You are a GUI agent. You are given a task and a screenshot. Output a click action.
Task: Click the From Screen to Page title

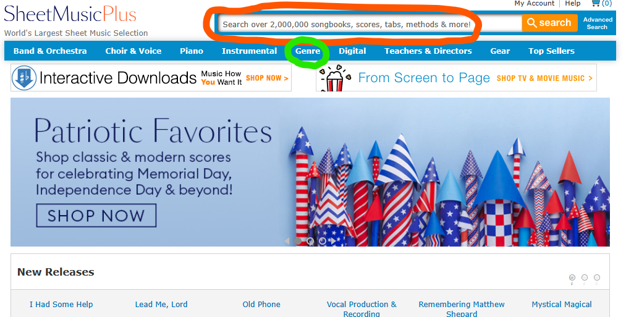[x=424, y=78]
